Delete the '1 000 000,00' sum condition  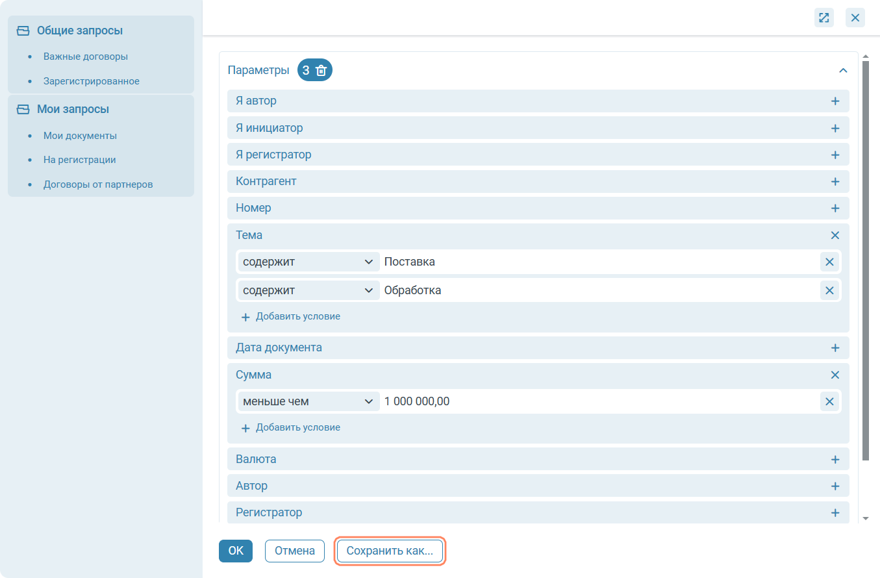click(829, 402)
